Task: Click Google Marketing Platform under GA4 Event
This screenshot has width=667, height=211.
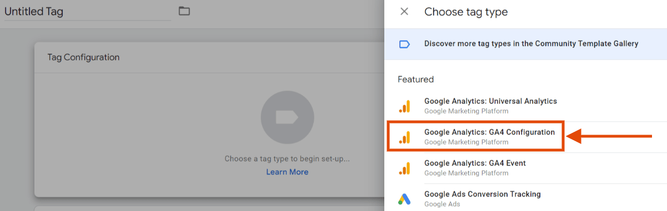Action: pos(466,173)
